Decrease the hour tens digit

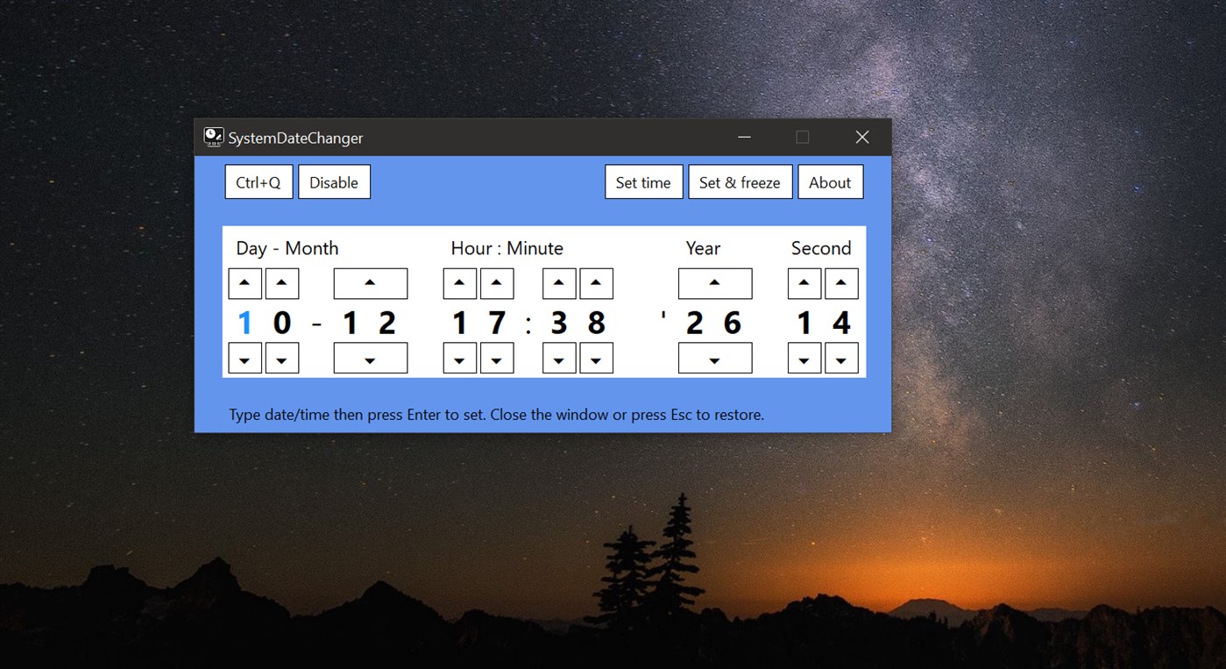pos(460,358)
